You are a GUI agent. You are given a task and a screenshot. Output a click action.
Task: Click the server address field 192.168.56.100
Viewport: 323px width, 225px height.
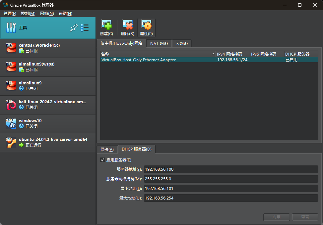[231, 169]
